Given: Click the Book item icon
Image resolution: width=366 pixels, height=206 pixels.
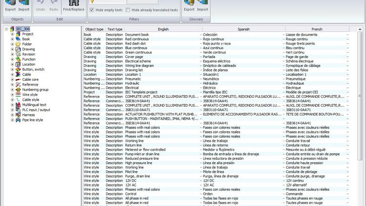Looking at the screenshot, I should 18,39.
